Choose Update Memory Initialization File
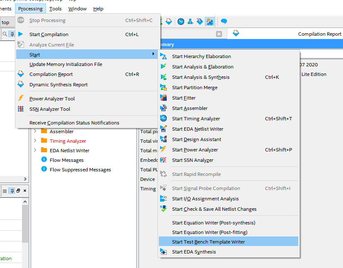 (87, 64)
